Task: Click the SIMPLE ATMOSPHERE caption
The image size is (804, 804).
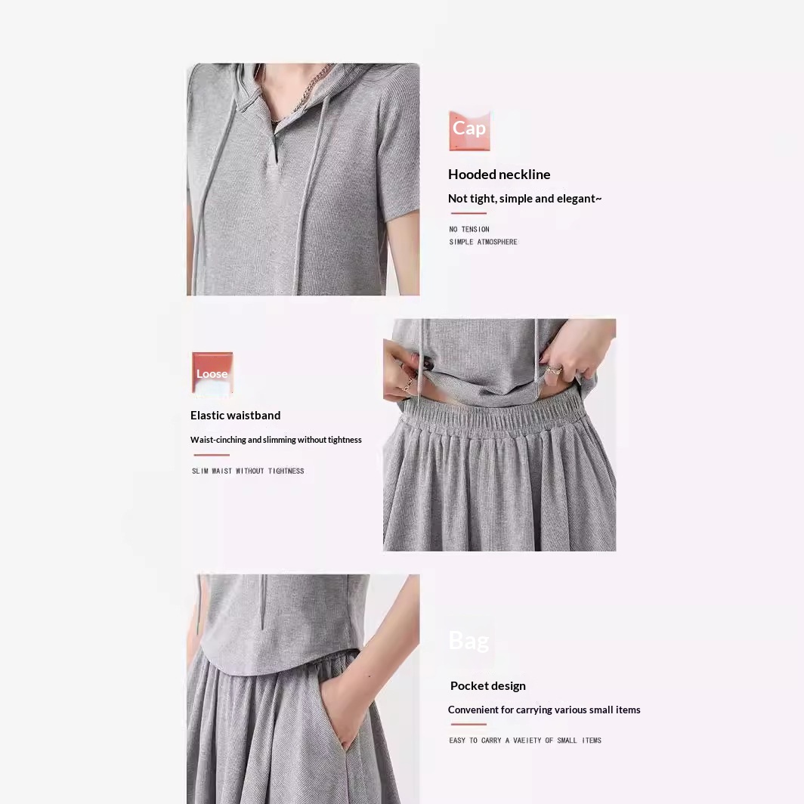Action: coord(483,242)
